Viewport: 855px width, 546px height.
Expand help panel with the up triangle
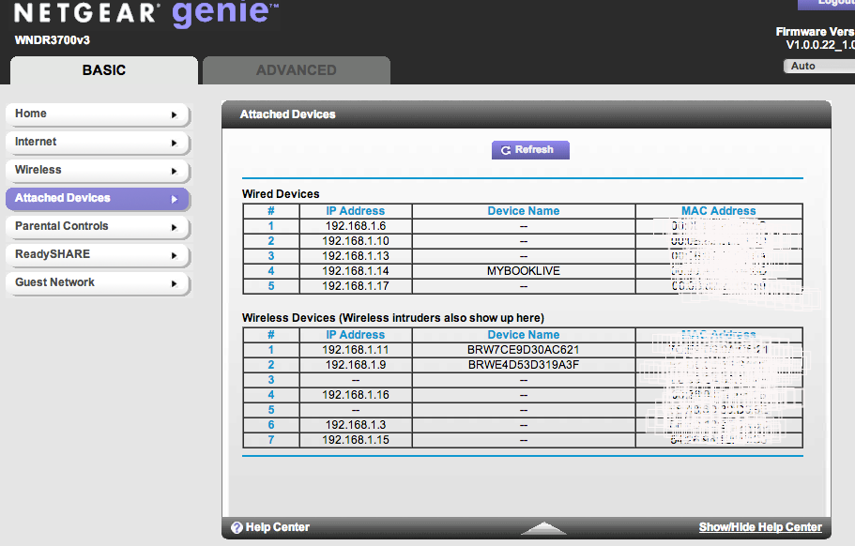point(543,527)
